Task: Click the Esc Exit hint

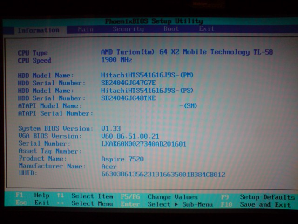Action: coord(33,203)
